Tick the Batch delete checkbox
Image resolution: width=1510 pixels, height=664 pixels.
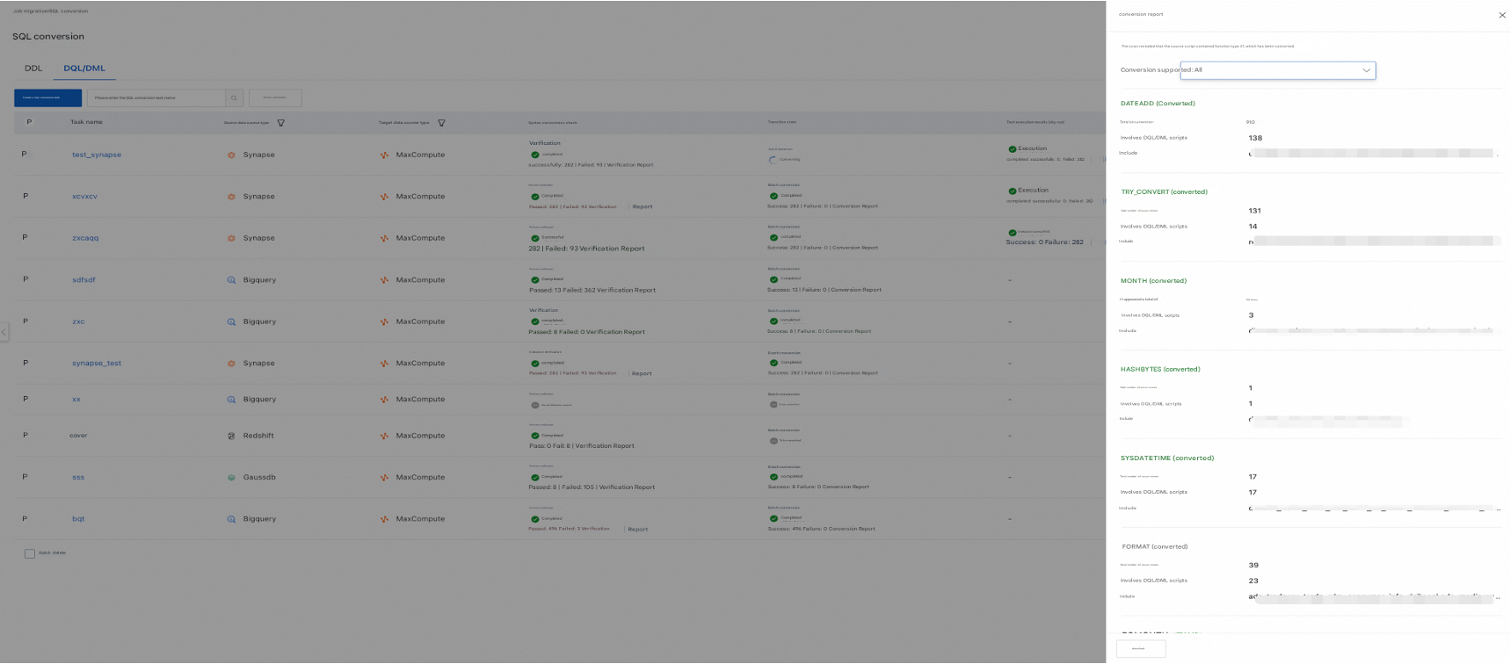(30, 553)
